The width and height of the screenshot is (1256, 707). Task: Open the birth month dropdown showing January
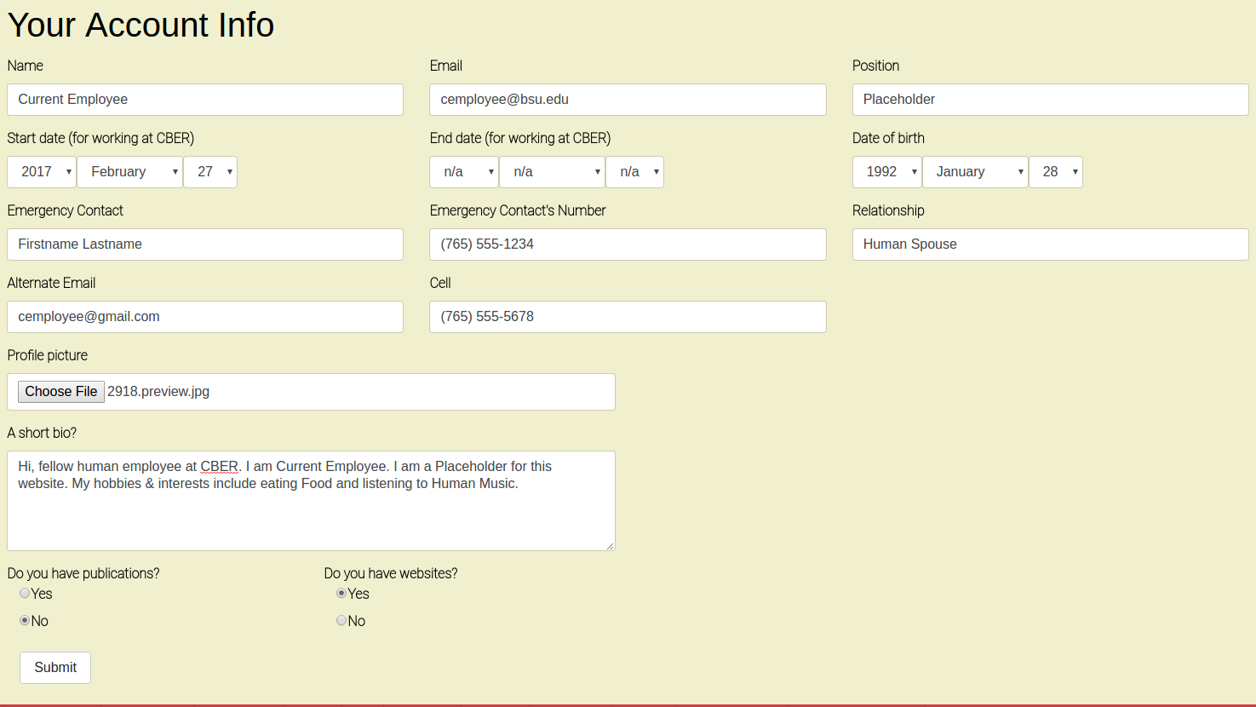click(x=975, y=172)
